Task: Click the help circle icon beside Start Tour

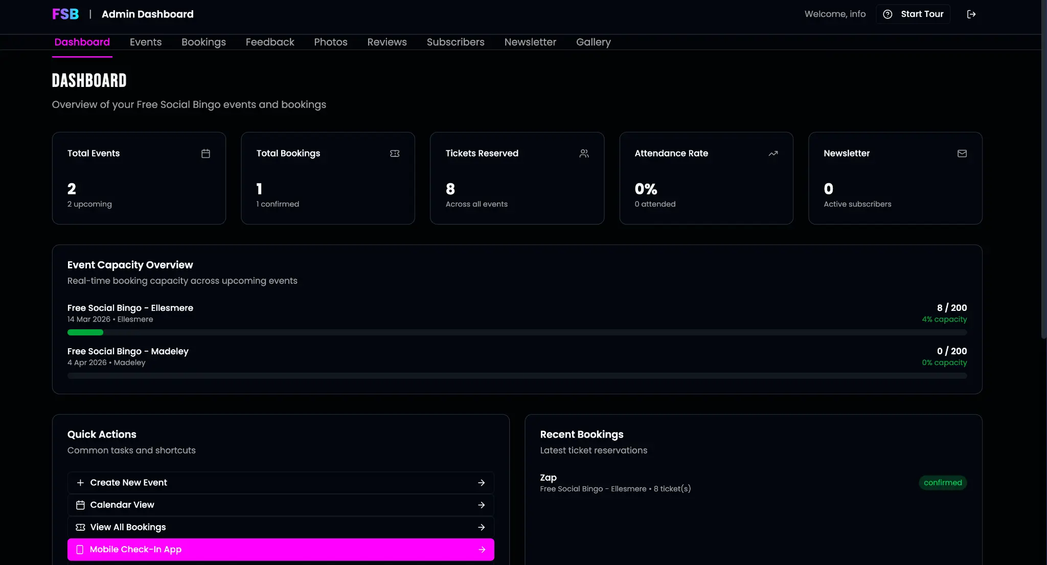Action: [x=888, y=14]
